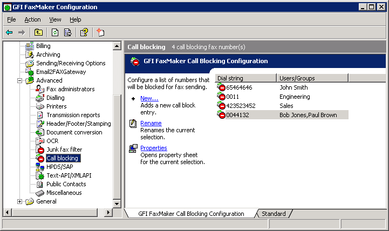The height and width of the screenshot is (231, 389).
Task: Click the blocked icon for 0011
Action: click(x=221, y=97)
